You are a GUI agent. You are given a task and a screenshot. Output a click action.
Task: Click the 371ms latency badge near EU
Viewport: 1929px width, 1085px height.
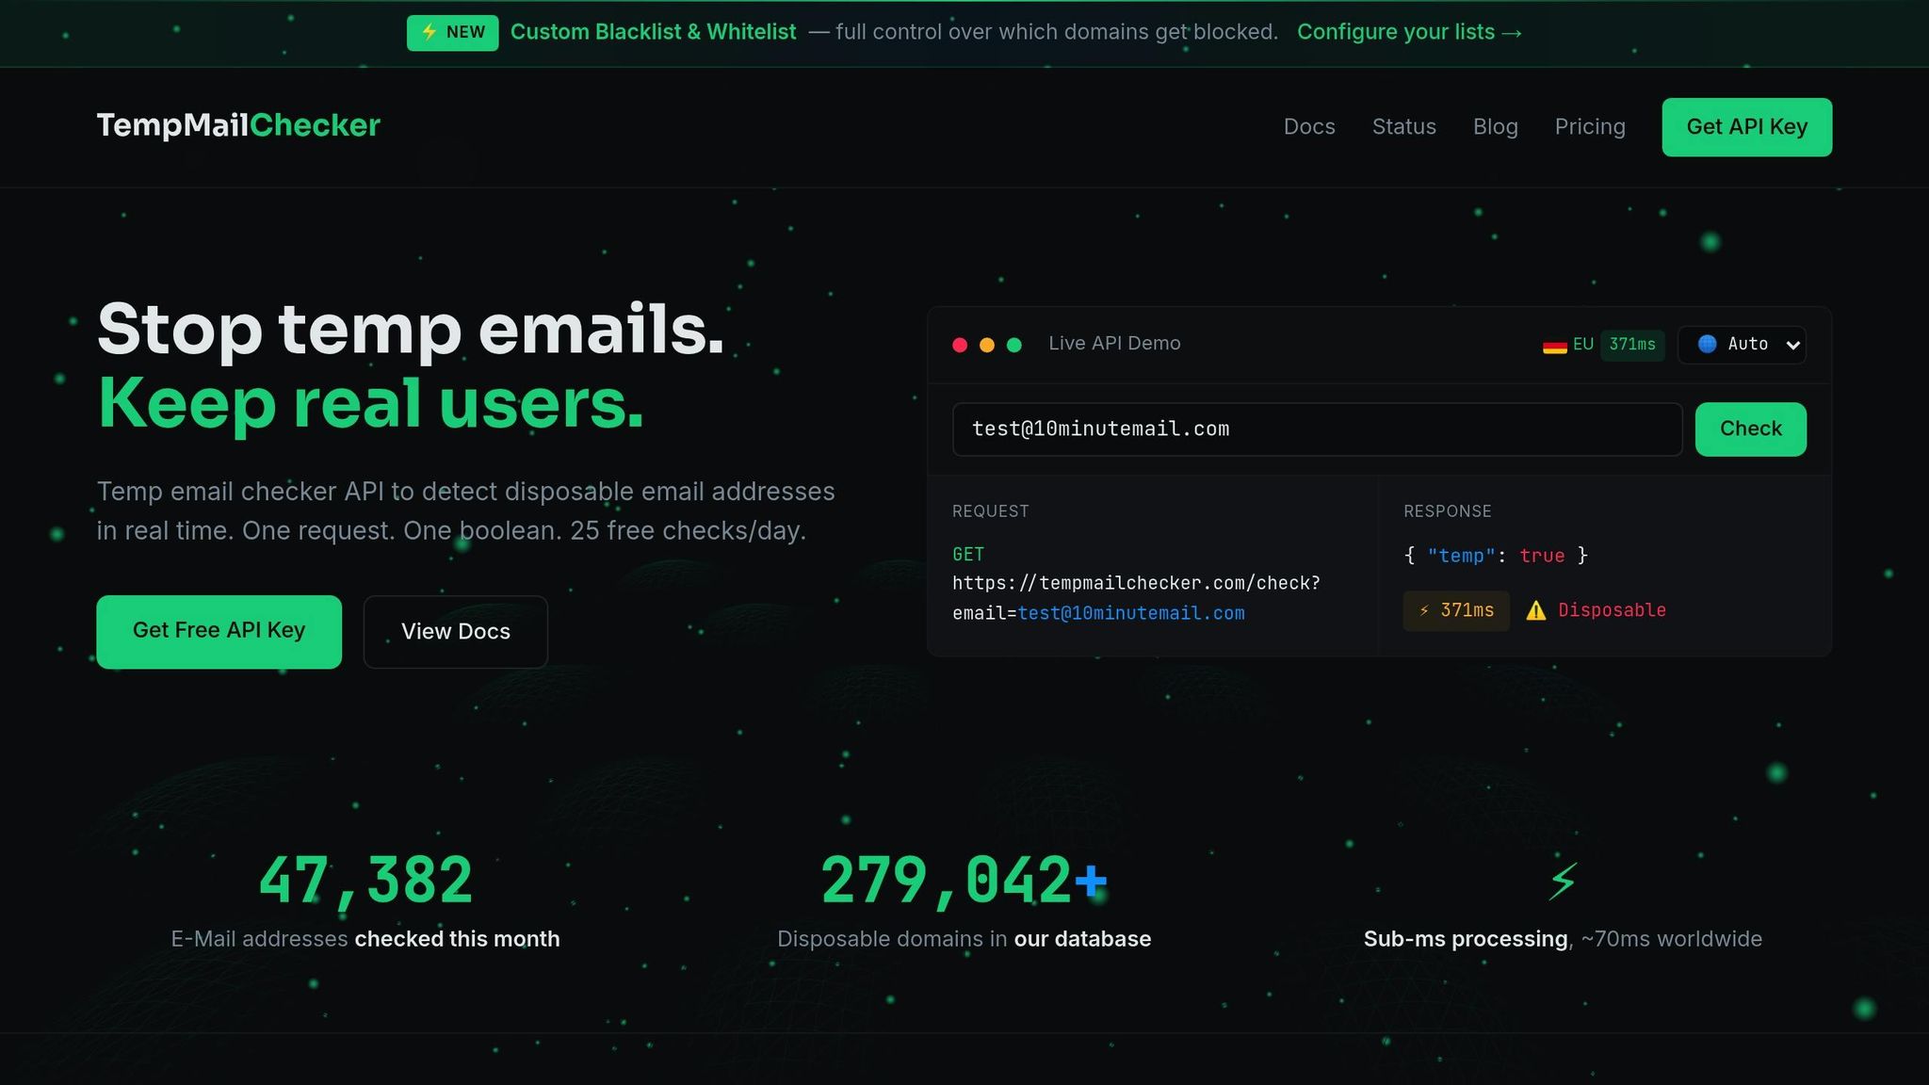[x=1633, y=345]
